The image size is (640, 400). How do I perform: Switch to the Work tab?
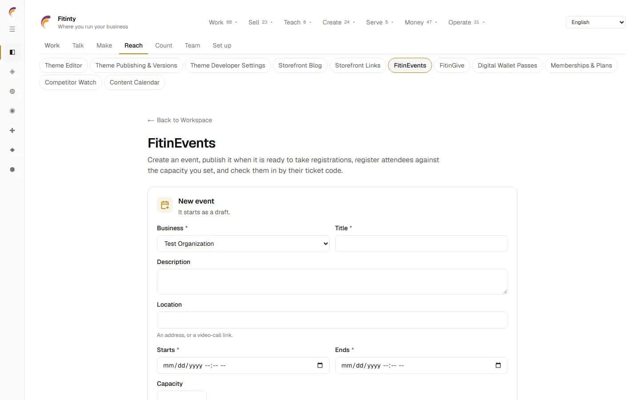[x=52, y=45]
